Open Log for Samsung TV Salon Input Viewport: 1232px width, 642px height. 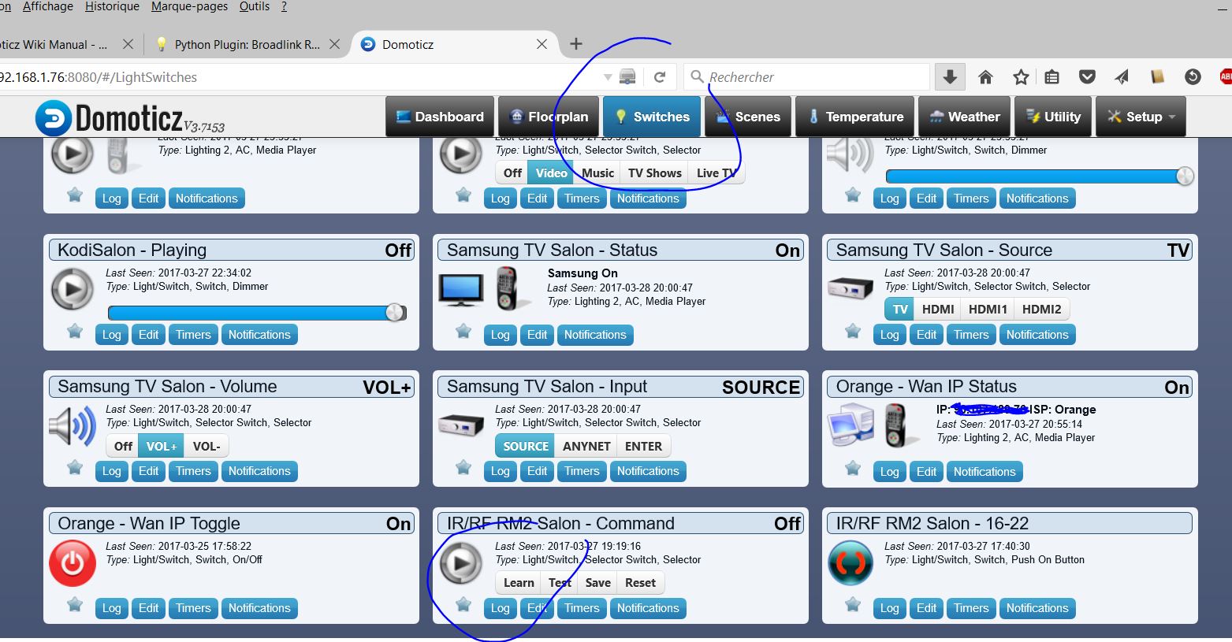click(x=501, y=471)
